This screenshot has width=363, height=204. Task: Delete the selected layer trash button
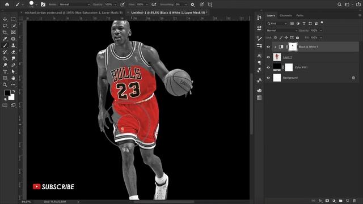[x=354, y=201]
